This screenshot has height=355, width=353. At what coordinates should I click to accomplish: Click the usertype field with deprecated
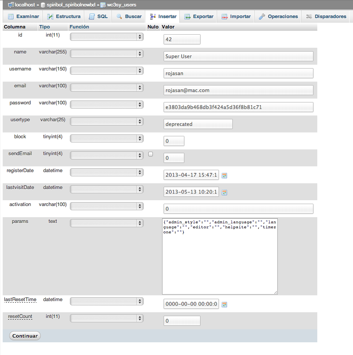198,124
